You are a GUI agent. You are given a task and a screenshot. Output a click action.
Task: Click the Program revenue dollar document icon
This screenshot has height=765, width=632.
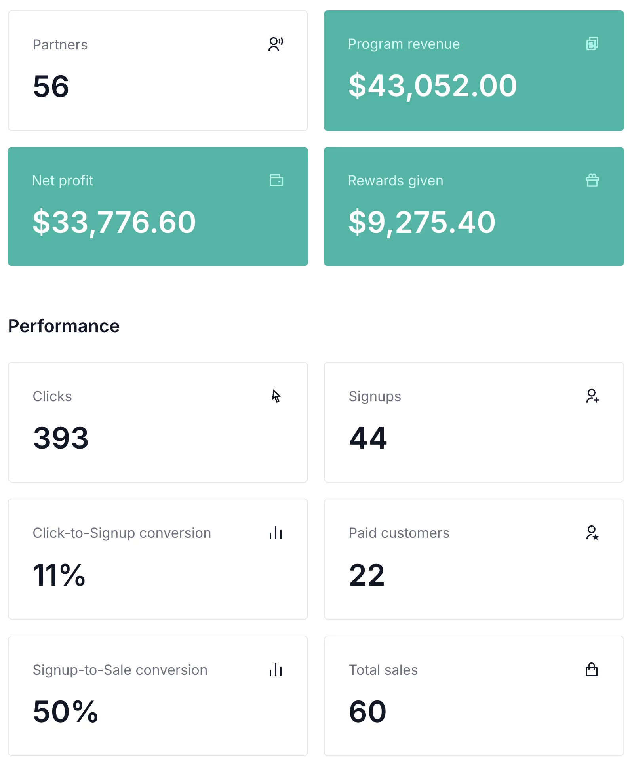click(592, 44)
